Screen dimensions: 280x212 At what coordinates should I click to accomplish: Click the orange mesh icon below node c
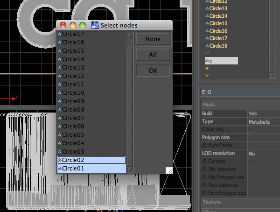[207, 68]
